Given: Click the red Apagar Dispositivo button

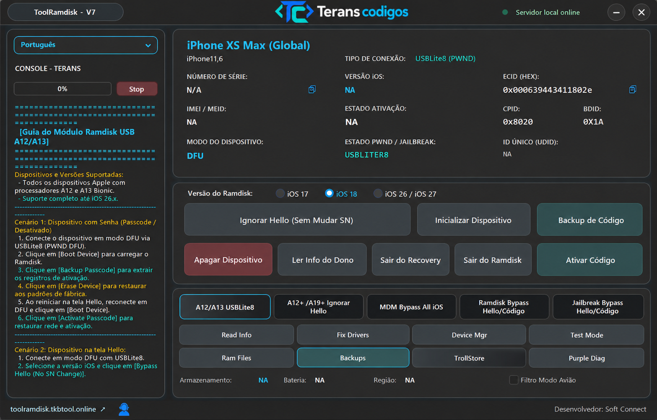Looking at the screenshot, I should pyautogui.click(x=228, y=260).
